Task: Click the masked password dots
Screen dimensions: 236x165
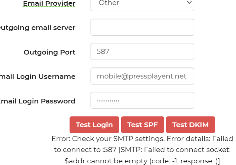Action: [108, 100]
